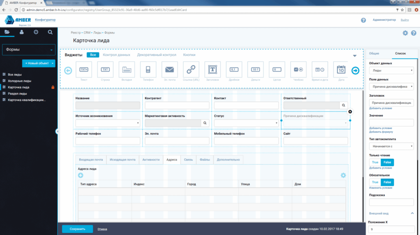This screenshot has height=235, width=420.
Task: Click the Подсказка input field
Action: click(391, 202)
